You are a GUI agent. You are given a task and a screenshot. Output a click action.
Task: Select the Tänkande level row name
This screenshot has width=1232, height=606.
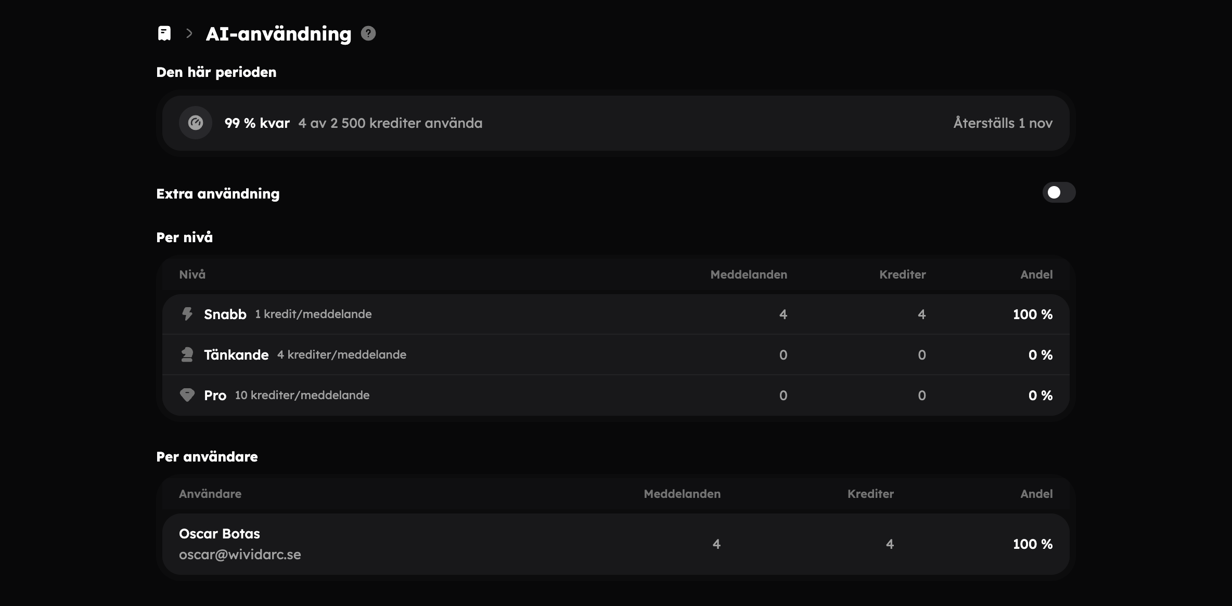pos(236,355)
